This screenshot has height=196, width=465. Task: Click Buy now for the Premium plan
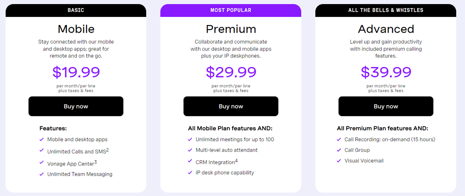pos(231,106)
